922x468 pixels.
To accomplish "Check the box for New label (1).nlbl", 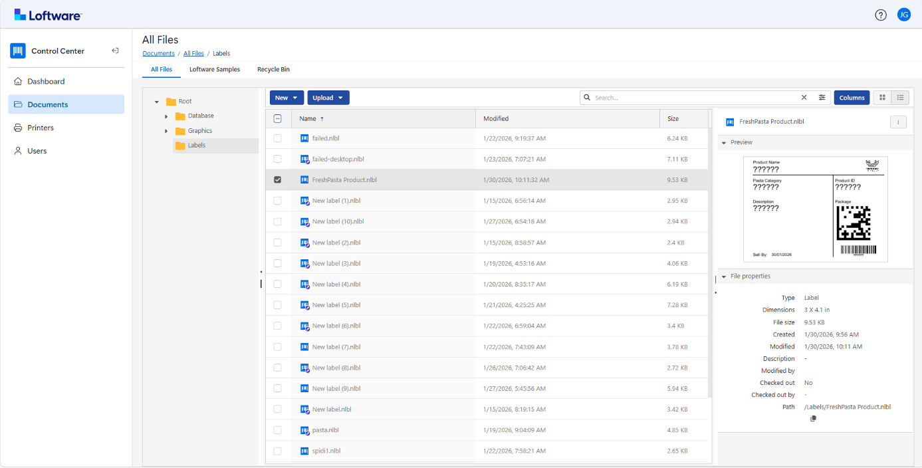I will pos(278,201).
